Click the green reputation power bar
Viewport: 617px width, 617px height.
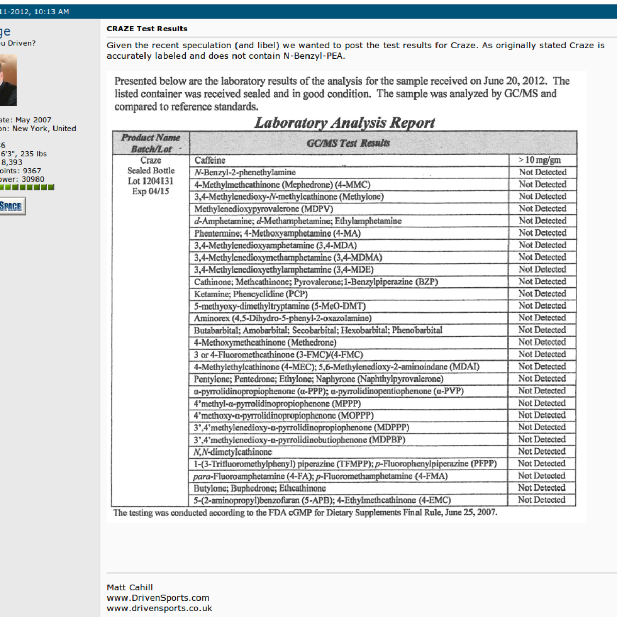click(x=27, y=187)
